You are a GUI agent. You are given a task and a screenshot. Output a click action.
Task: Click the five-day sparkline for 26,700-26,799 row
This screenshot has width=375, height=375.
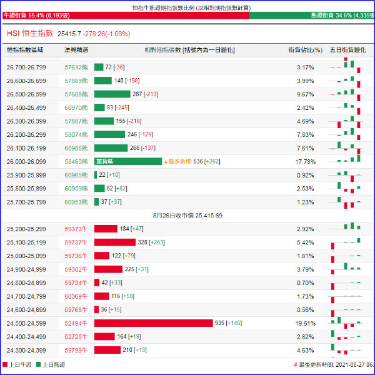[x=346, y=66]
